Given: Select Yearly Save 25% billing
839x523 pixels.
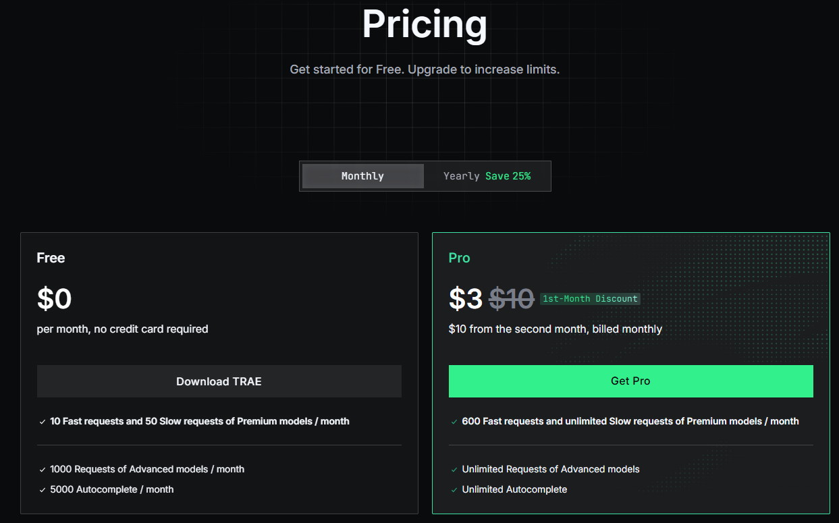Looking at the screenshot, I should [487, 176].
